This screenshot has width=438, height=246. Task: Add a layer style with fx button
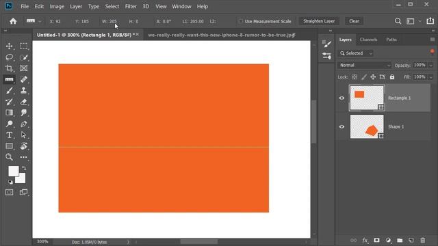(x=365, y=240)
